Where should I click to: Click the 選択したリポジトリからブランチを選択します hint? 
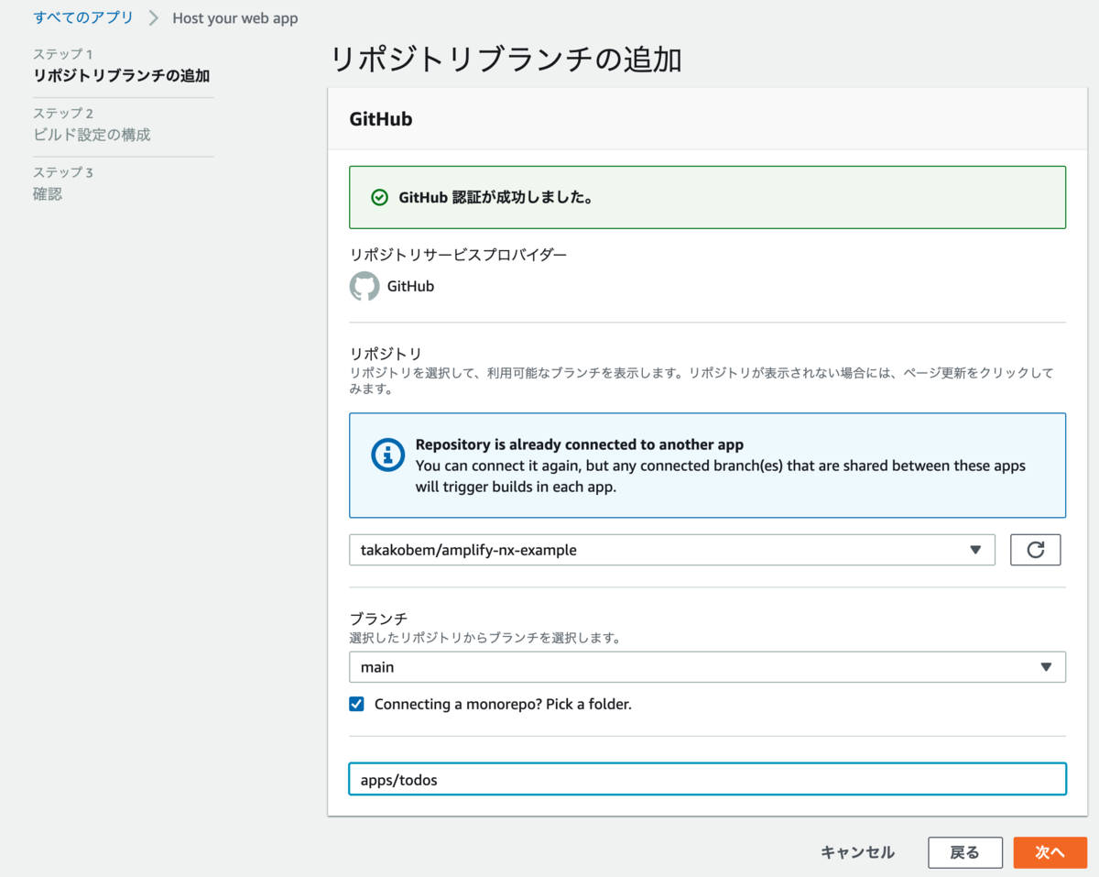[x=485, y=638]
